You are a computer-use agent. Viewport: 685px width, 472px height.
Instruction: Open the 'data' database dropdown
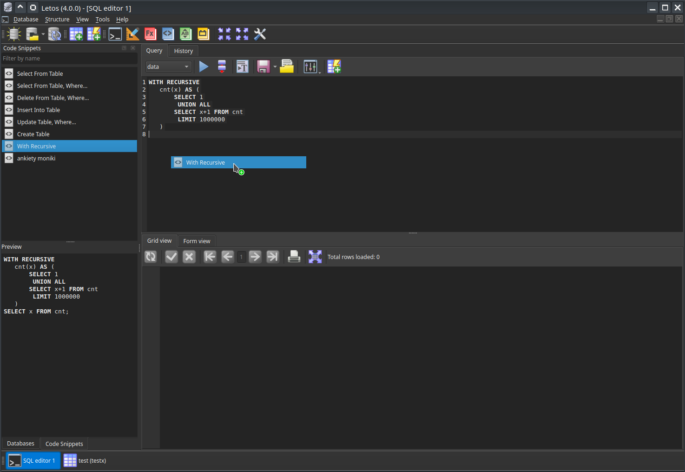(x=168, y=66)
